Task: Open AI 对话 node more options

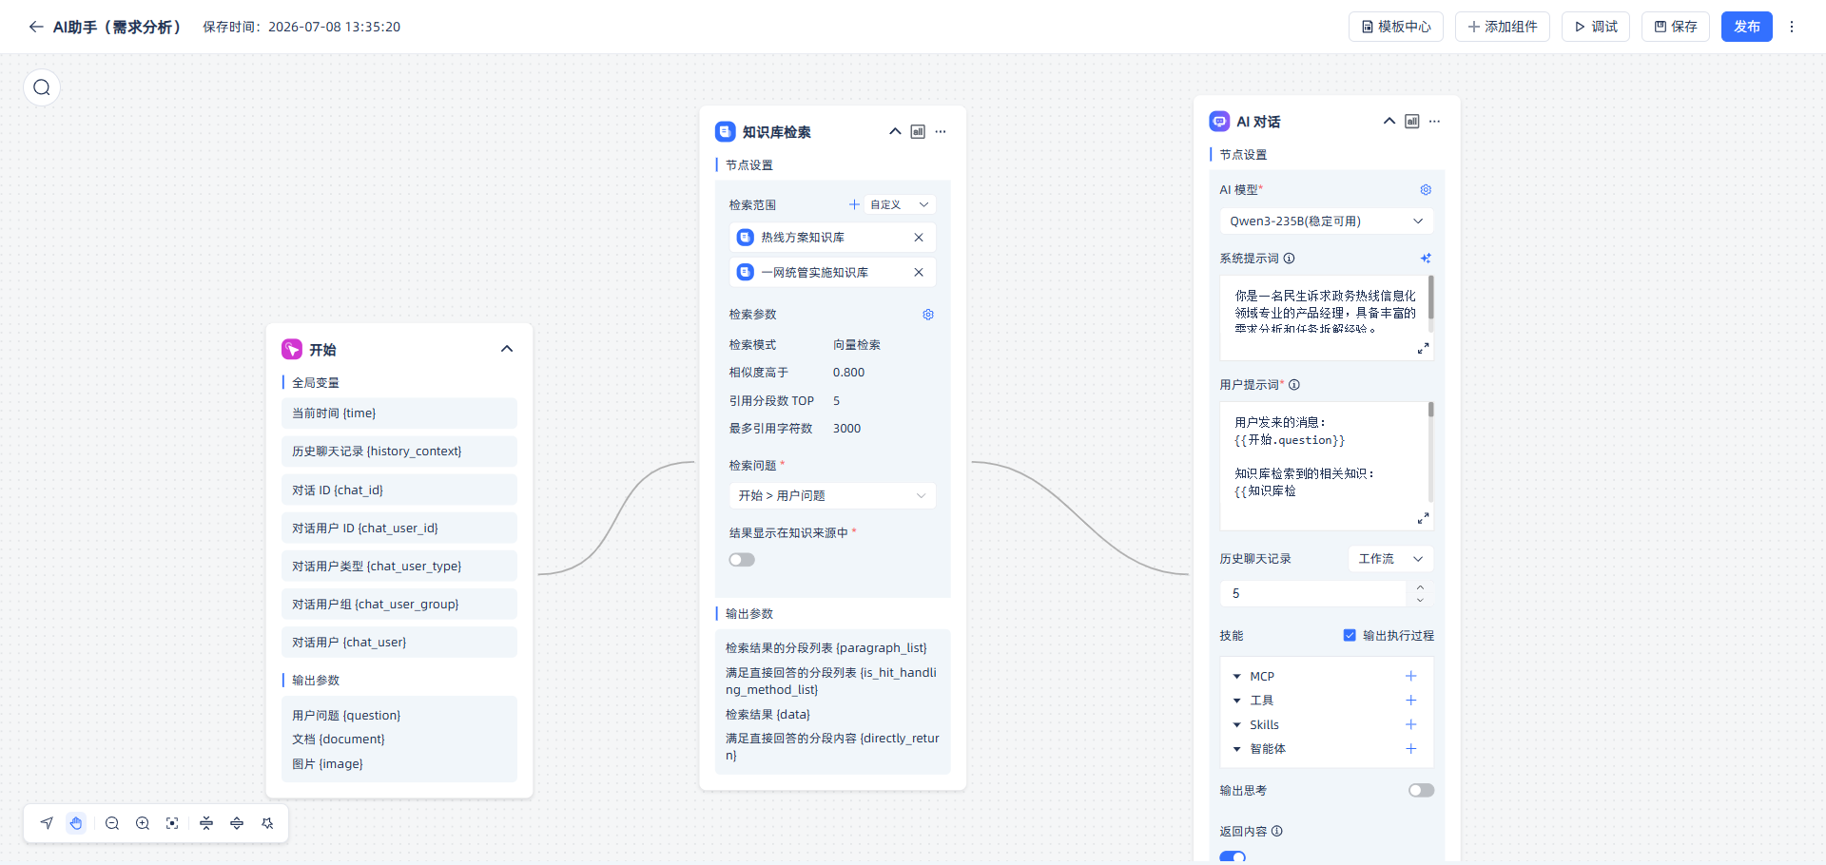Action: 1434,122
